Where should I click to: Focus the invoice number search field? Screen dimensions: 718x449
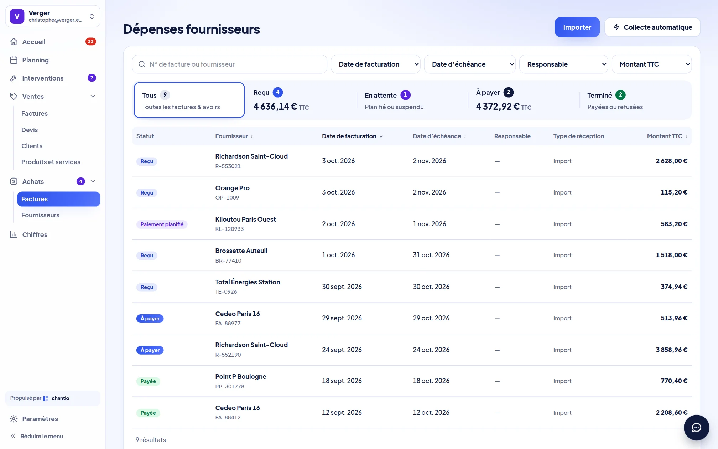(x=230, y=64)
